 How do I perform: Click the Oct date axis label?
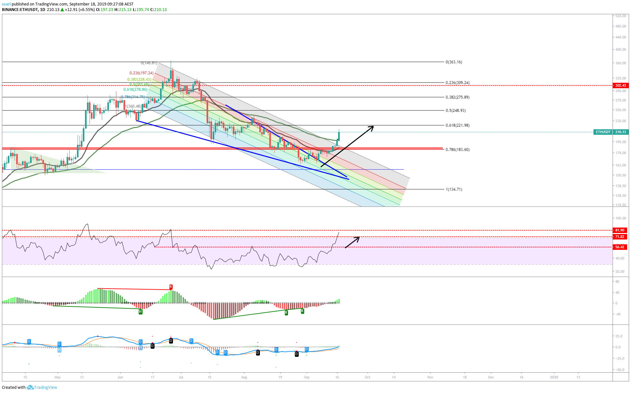click(368, 377)
